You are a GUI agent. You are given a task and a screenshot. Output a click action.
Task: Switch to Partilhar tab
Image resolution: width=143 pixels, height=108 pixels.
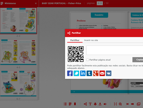[75, 40]
